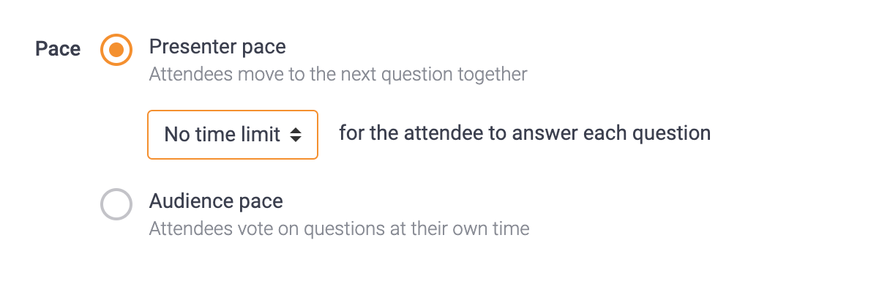Expand the per-question time limit combo box
Screen dimensions: 890x287
tap(233, 135)
